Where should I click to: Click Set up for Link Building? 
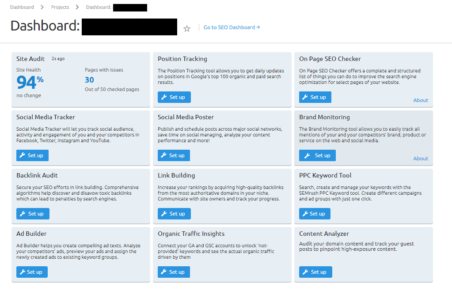click(x=174, y=214)
